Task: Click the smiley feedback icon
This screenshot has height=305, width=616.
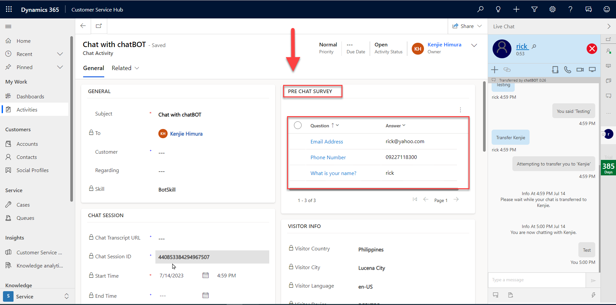Action: click(x=606, y=9)
